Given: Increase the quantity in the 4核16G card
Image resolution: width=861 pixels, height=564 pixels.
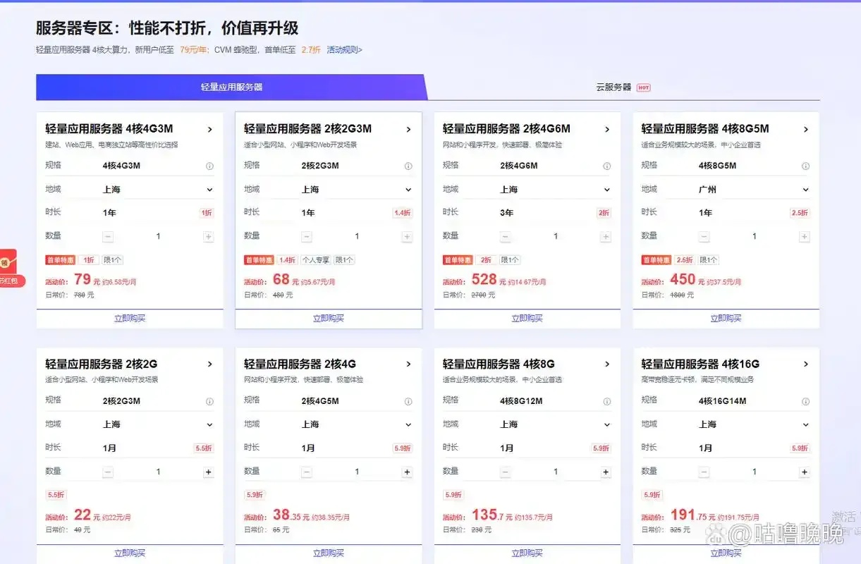Looking at the screenshot, I should tap(805, 472).
